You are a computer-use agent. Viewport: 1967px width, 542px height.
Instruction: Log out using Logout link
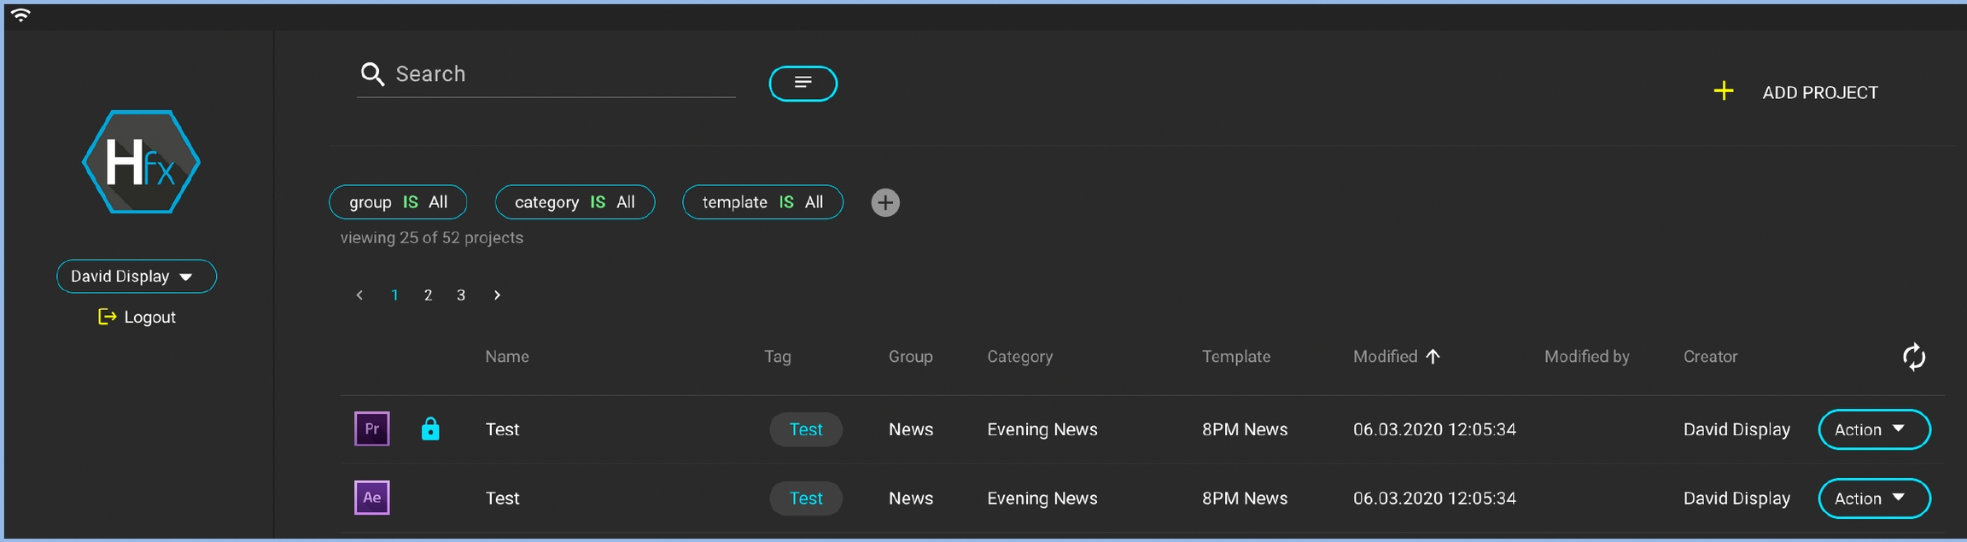click(x=137, y=318)
